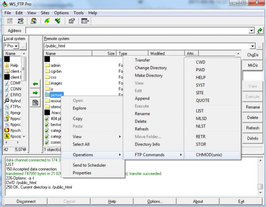Click the right green transfer arrow
Image resolution: width=266 pixels, height=207 pixels.
tap(35, 93)
